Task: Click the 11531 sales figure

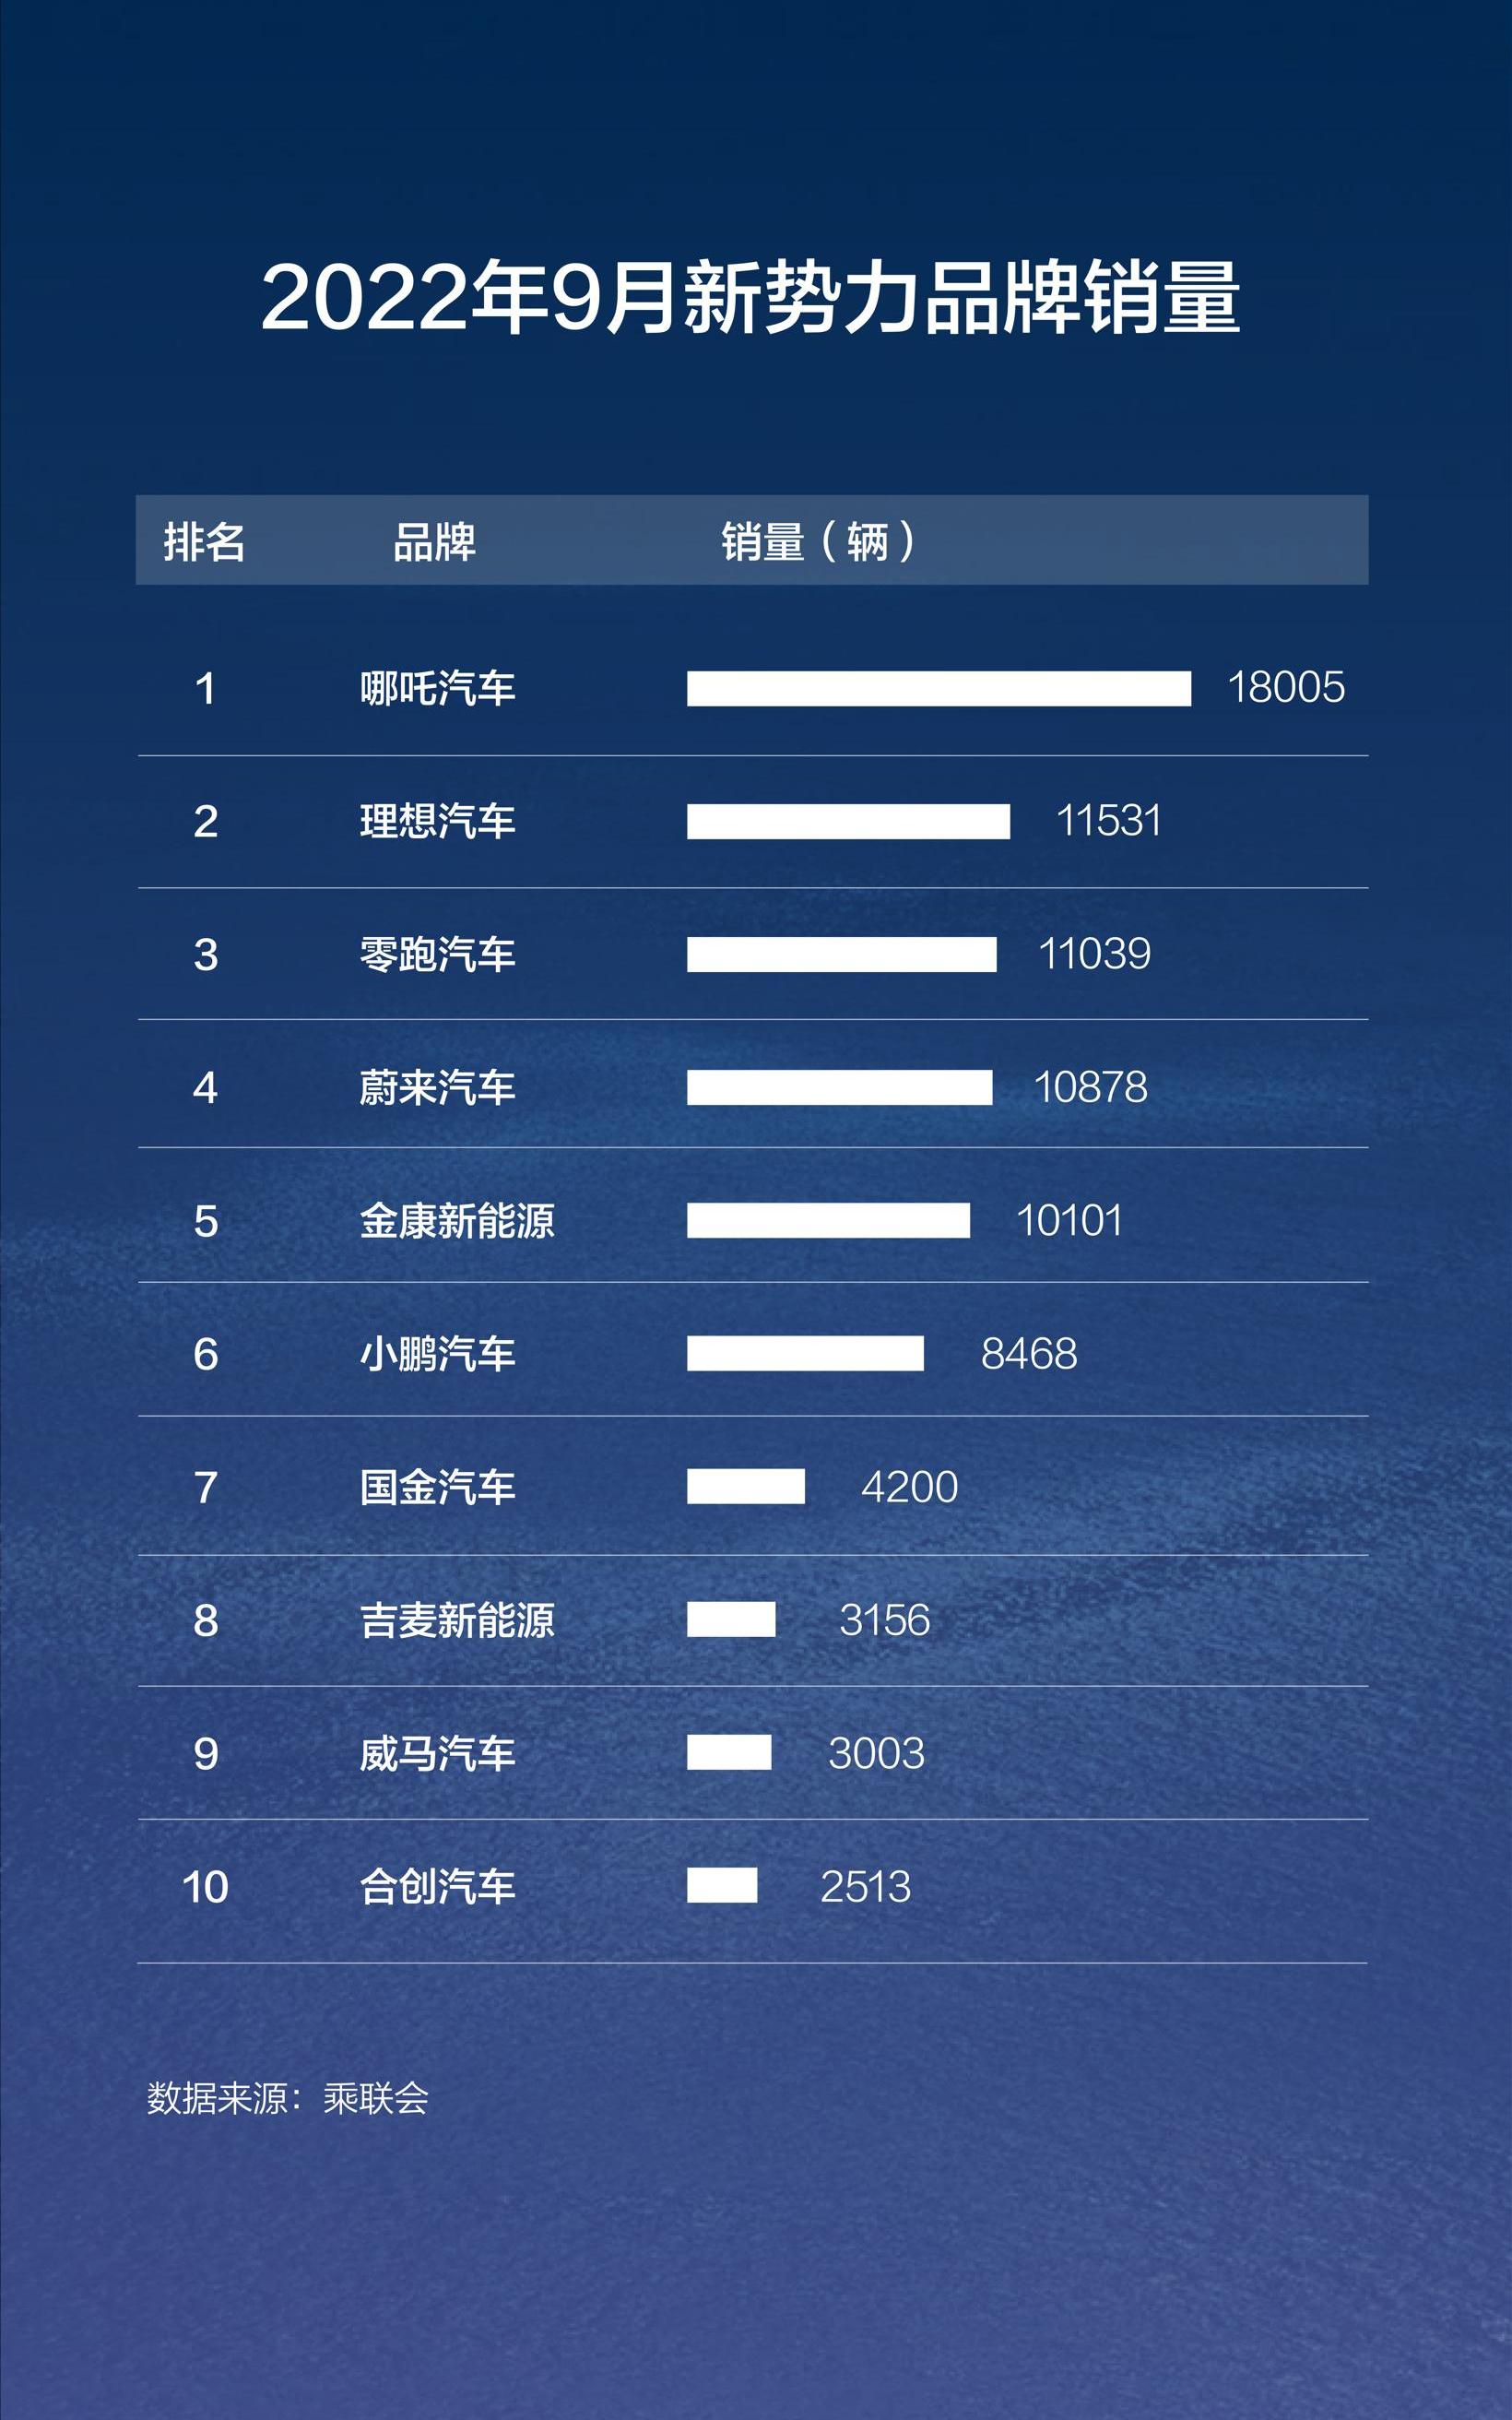Action: click(x=1108, y=821)
